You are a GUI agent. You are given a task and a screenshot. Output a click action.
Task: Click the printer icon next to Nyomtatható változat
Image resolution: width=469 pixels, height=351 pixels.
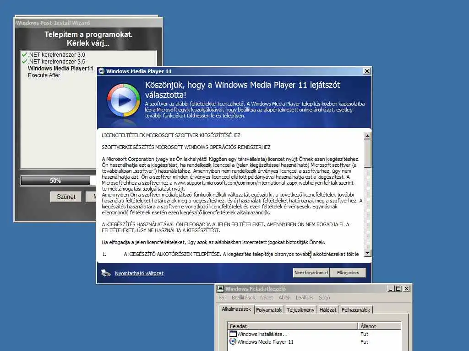(x=106, y=273)
